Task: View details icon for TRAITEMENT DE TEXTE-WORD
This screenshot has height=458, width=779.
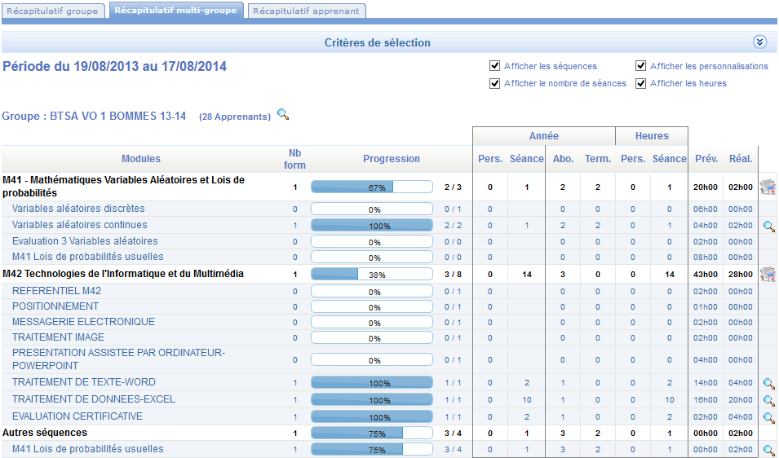Action: (768, 383)
